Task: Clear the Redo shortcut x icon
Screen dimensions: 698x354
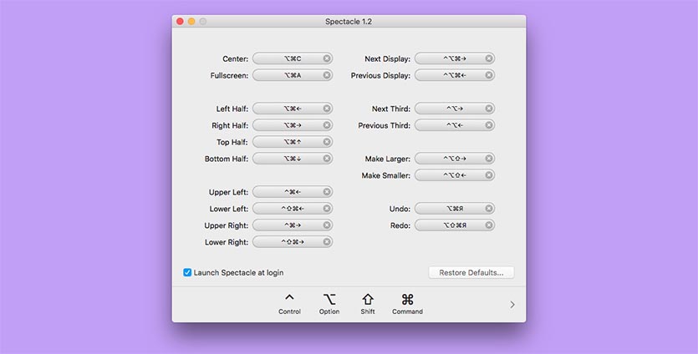Action: point(489,225)
